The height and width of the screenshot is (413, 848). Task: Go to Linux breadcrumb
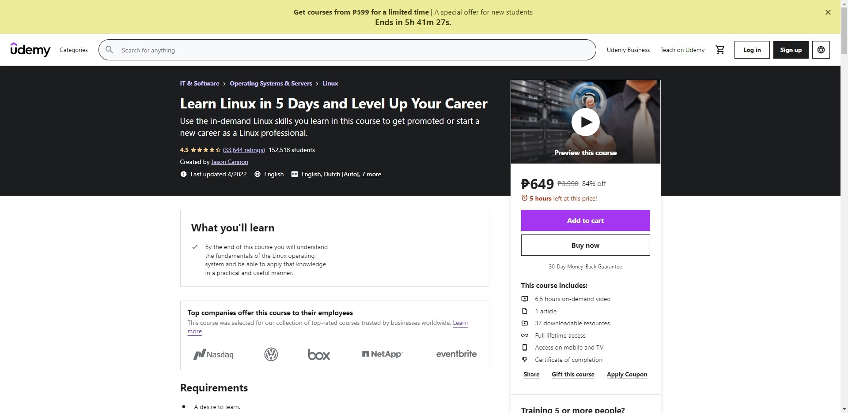pos(330,83)
